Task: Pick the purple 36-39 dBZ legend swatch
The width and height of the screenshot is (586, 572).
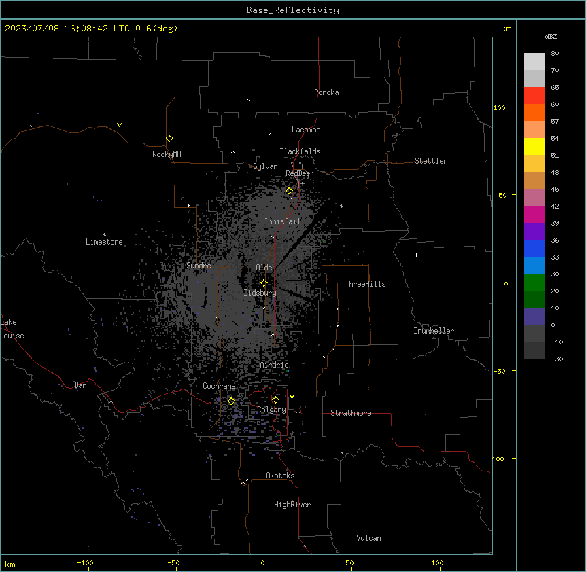Action: click(534, 231)
